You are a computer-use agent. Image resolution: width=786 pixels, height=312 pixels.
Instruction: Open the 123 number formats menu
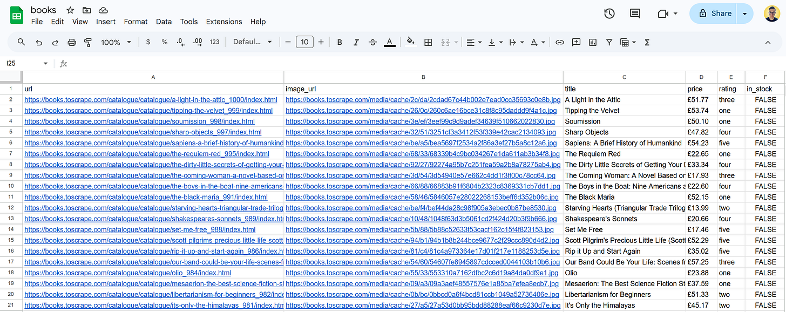point(215,42)
